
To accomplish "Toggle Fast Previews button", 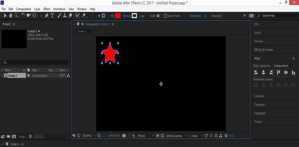I will (x=211, y=136).
